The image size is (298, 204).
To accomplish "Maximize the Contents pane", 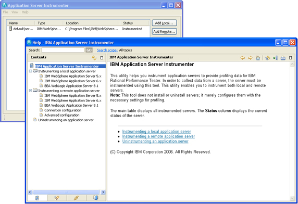I will 102,58.
